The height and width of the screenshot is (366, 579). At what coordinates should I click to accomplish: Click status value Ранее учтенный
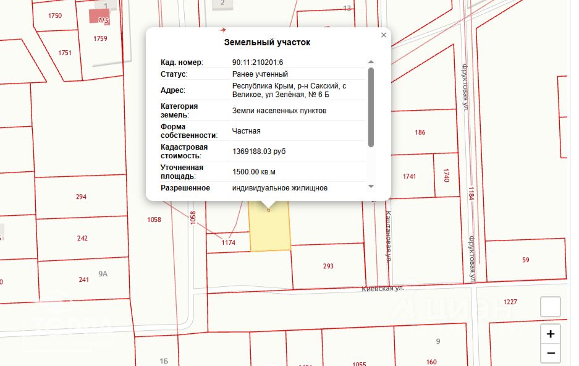(260, 74)
